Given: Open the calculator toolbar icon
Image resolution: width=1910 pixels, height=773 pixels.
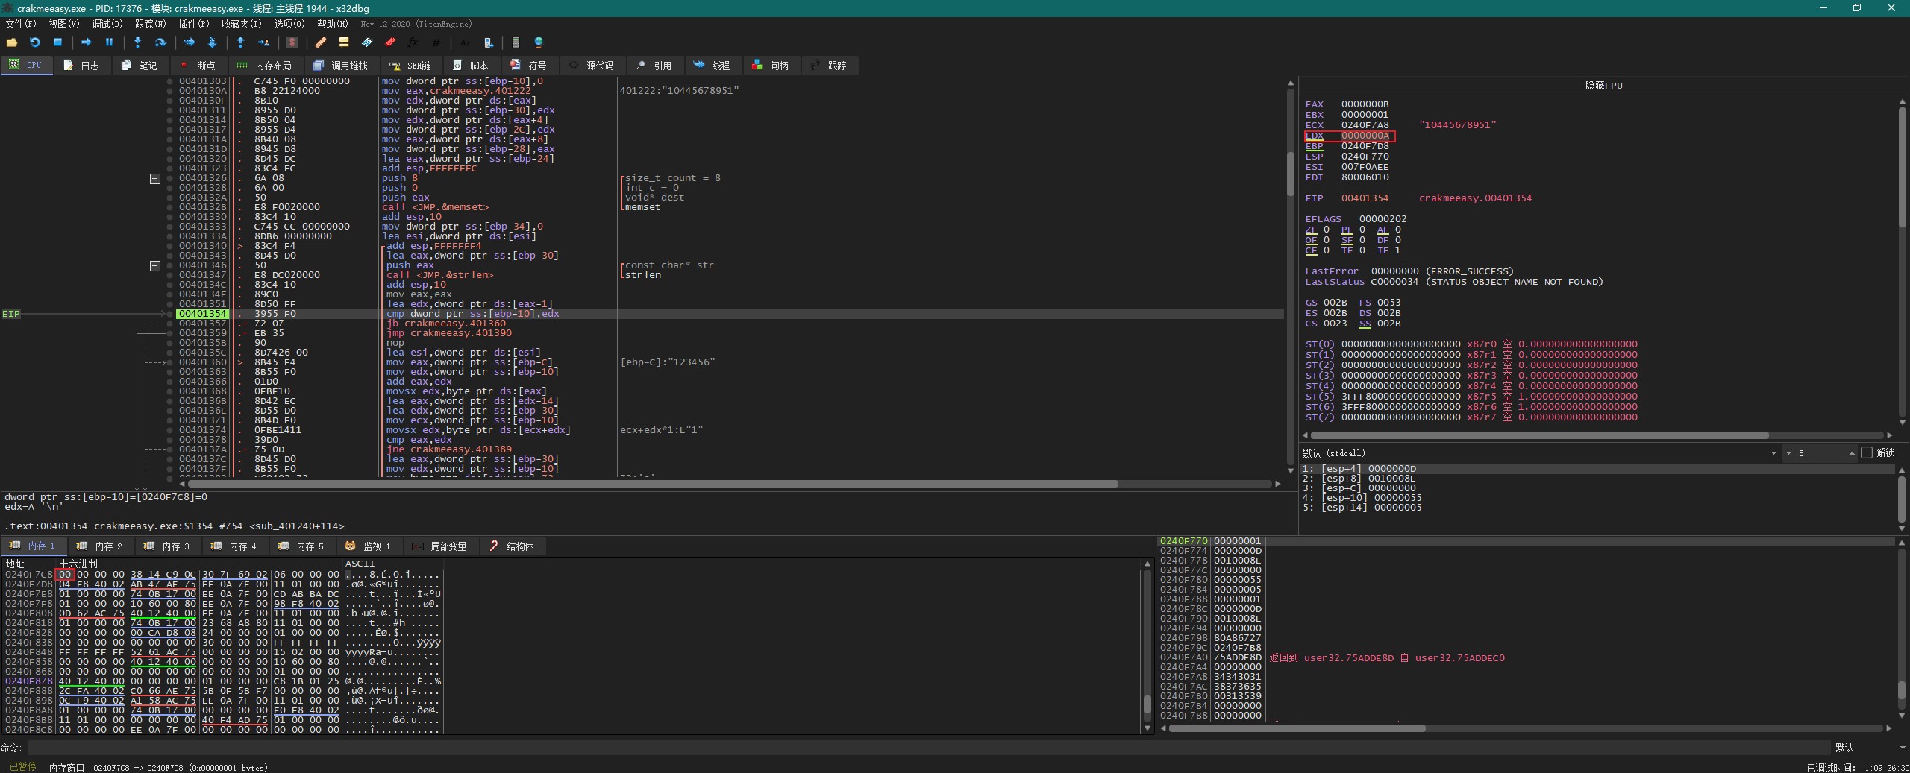Looking at the screenshot, I should 516,42.
